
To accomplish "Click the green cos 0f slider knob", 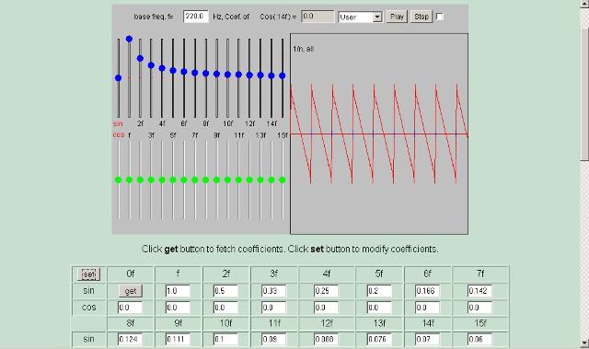I will point(119,180).
